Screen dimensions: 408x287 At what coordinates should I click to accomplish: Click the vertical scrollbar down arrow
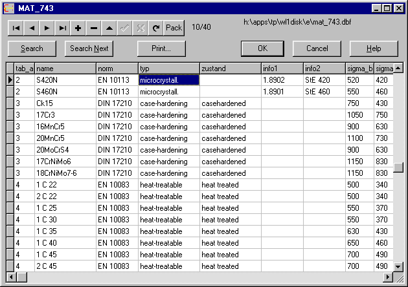point(398,267)
